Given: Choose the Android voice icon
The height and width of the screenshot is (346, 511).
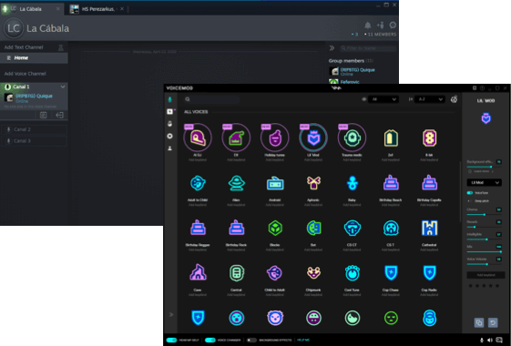Looking at the screenshot, I should click(275, 183).
